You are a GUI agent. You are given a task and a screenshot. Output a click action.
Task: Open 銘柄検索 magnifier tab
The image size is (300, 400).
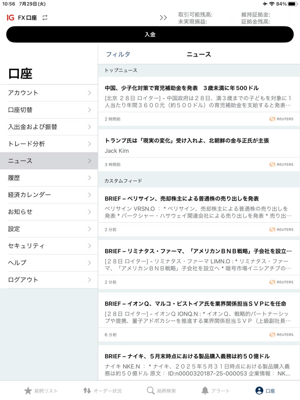pyautogui.click(x=162, y=391)
